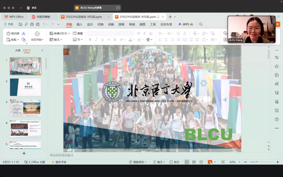This screenshot has height=177, width=283.
Task: Click the 缺失字体 missing fonts warning
Action: (59, 162)
